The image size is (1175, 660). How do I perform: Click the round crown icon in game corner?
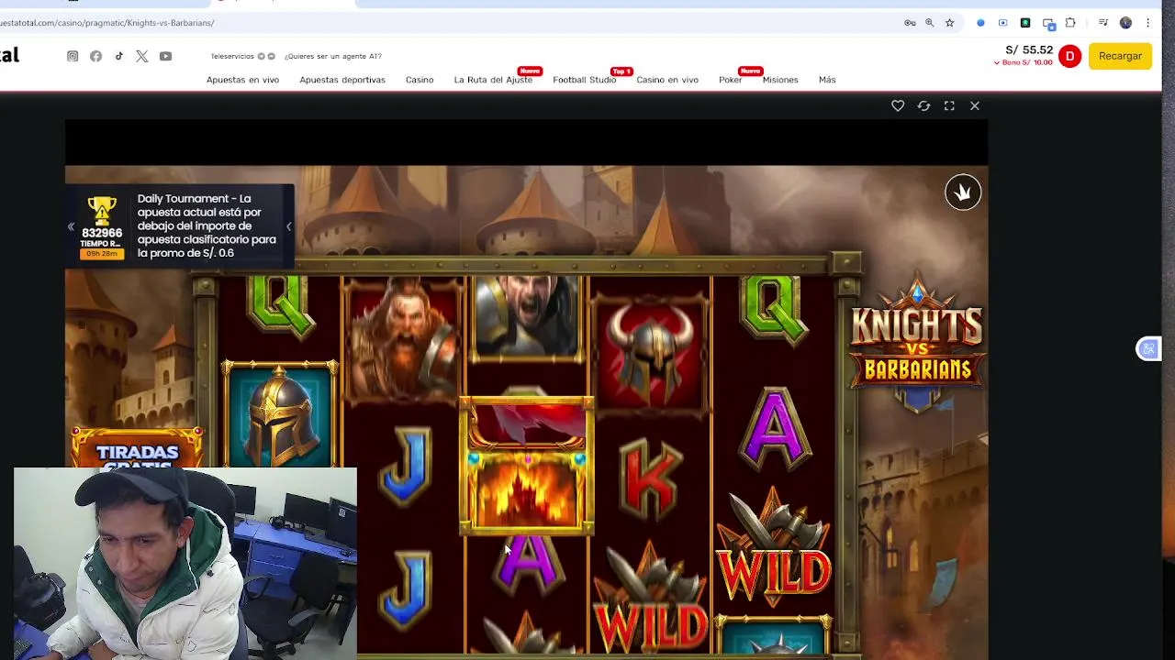(x=963, y=192)
